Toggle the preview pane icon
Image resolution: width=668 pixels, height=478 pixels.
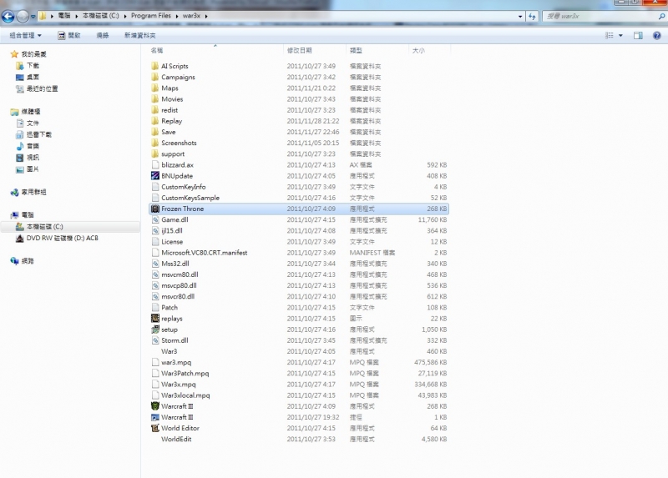click(638, 35)
